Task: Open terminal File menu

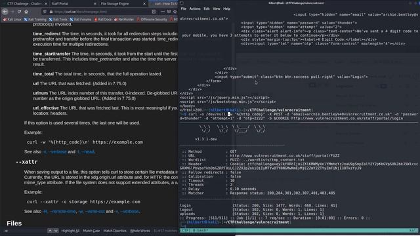Action: click(x=184, y=9)
